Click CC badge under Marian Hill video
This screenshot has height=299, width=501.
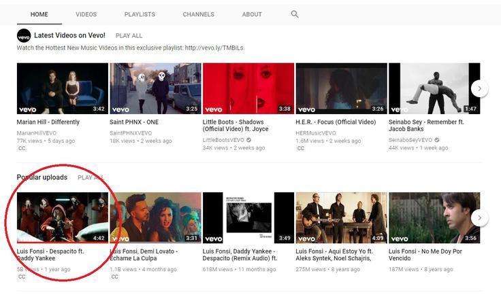click(x=22, y=148)
